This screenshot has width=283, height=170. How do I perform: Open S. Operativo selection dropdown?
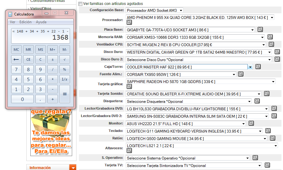tap(188, 158)
